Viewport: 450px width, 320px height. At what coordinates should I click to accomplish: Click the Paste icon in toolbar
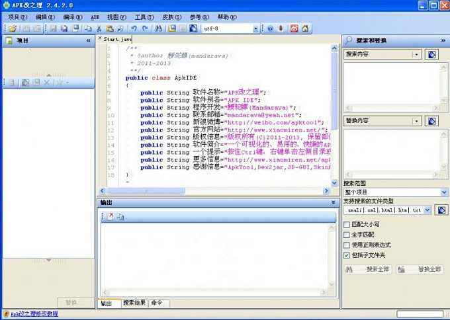109,28
